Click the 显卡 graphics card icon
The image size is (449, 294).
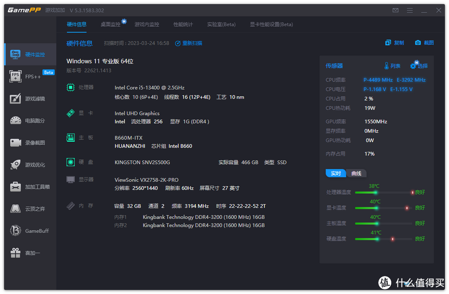coord(70,113)
